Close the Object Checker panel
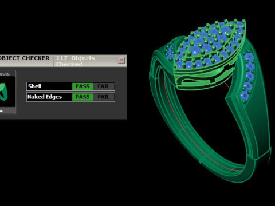This screenshot has width=275, height=206. [121, 60]
